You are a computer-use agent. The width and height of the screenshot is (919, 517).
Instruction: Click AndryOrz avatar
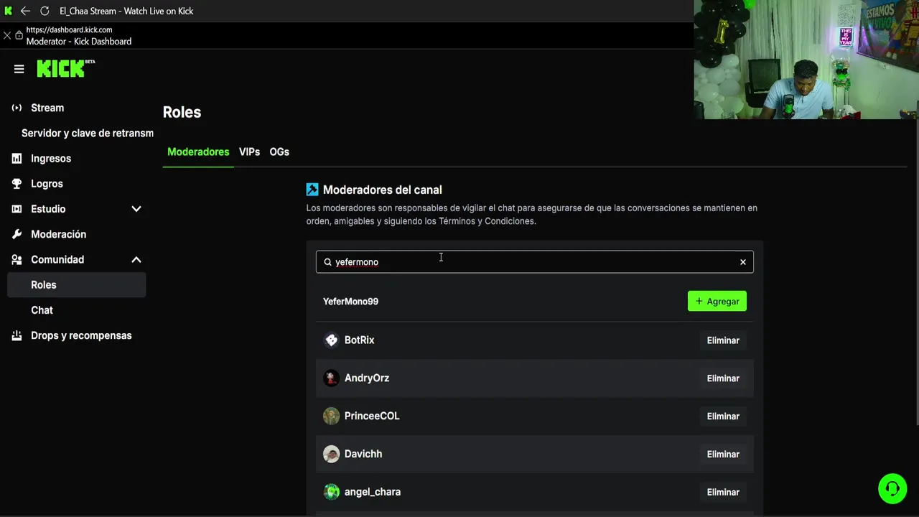click(331, 378)
